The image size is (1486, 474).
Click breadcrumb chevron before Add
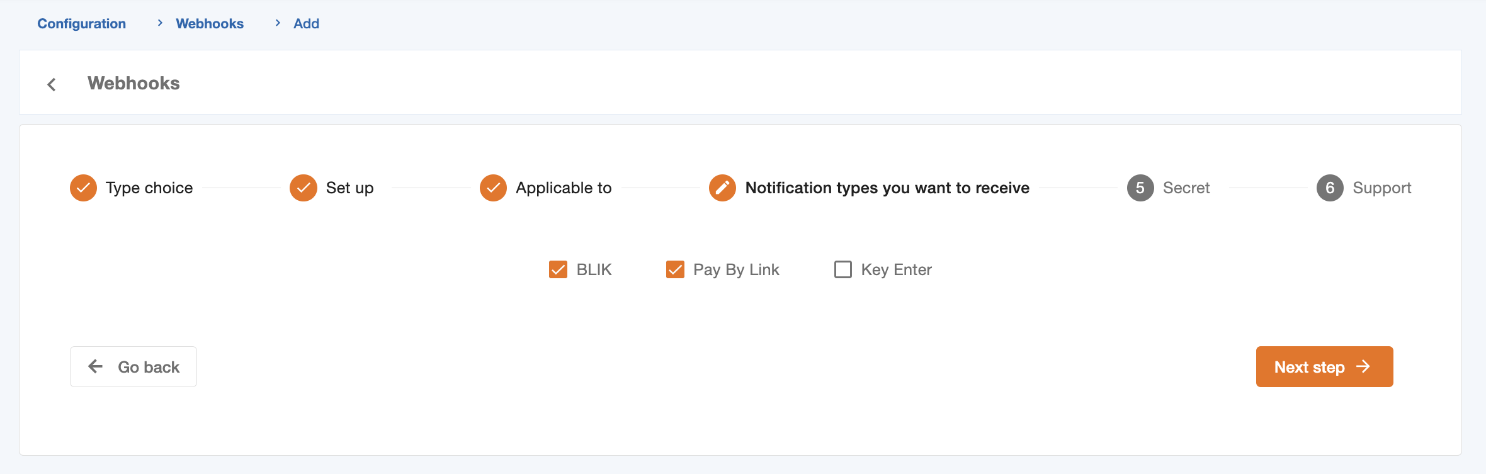coord(278,23)
